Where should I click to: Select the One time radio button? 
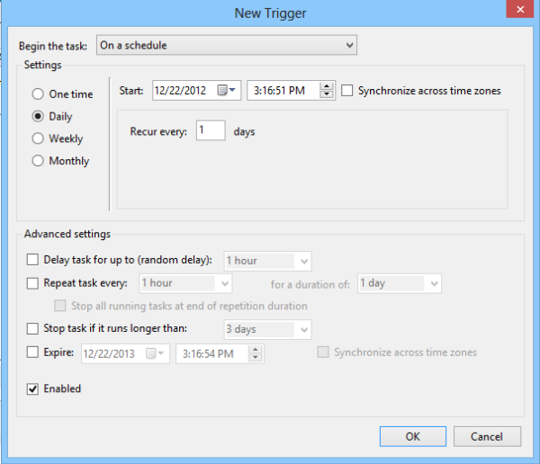(38, 94)
